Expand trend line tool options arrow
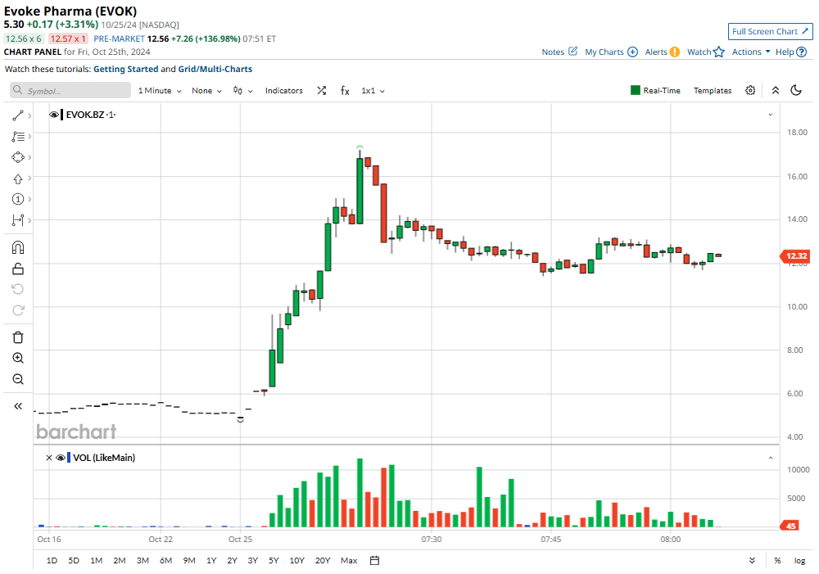The image size is (819, 574). coord(29,115)
